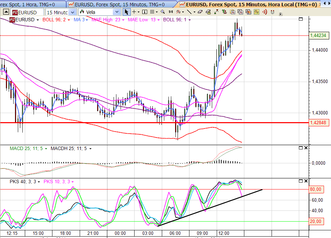Image resolution: width=331 pixels, height=238 pixels.
Task: Click the EURUSD symbol input field
Action: (28, 13)
